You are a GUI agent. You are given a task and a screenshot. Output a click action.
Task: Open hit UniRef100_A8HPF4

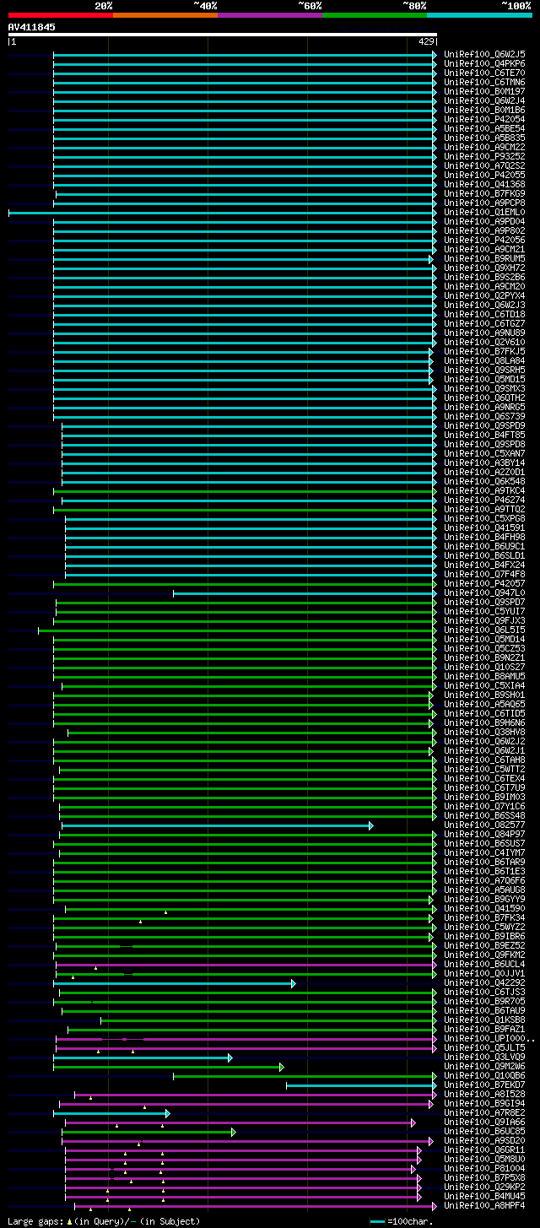pyautogui.click(x=484, y=1205)
